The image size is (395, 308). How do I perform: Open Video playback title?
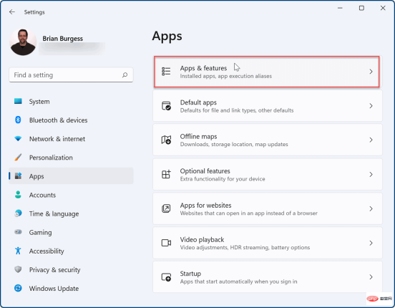coord(202,240)
